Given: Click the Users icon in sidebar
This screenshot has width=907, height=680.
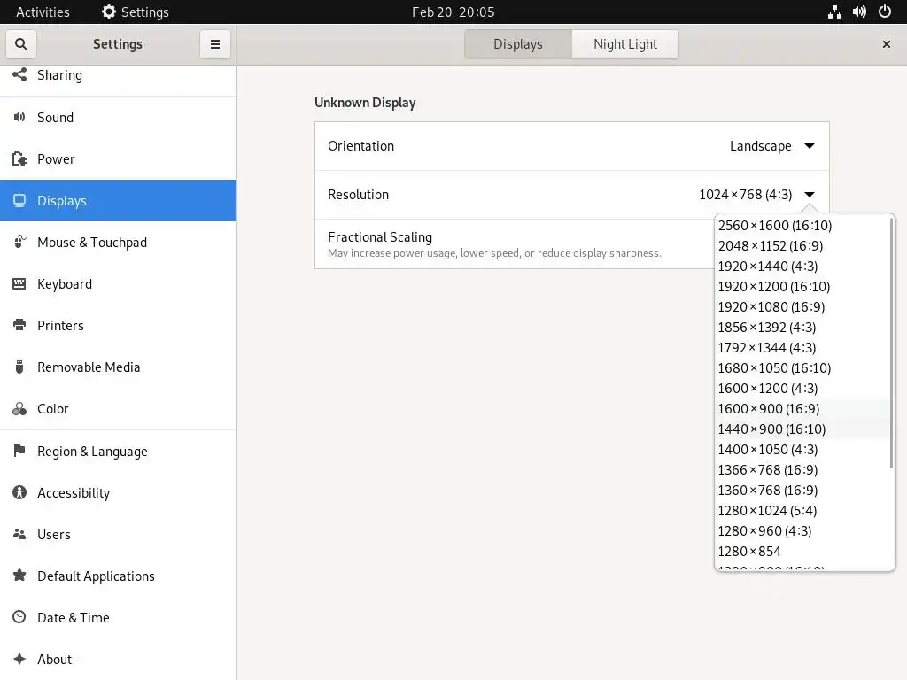Looking at the screenshot, I should (x=19, y=534).
